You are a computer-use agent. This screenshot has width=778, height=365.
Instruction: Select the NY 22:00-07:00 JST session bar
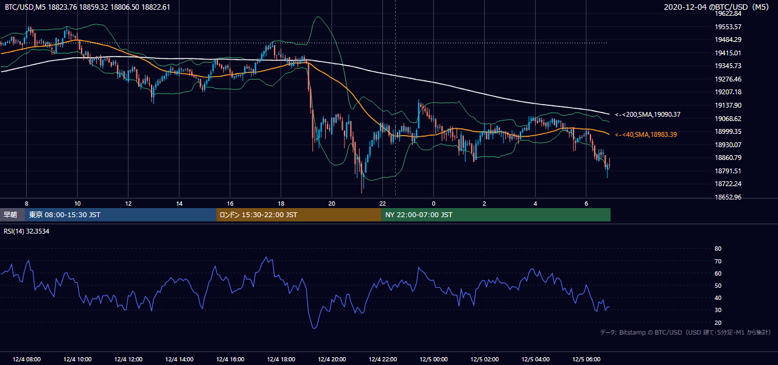(496, 215)
